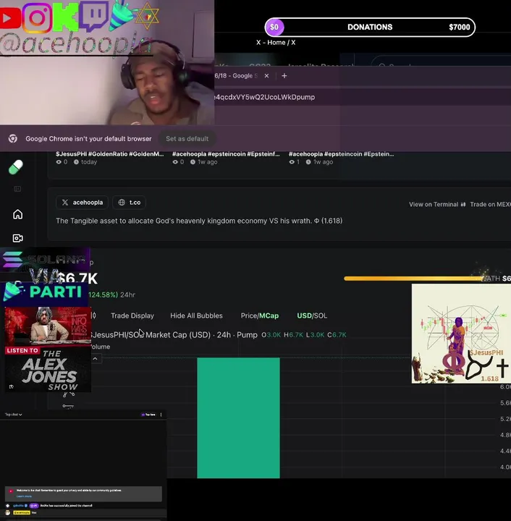511x521 pixels.
Task: Switch to the '6/18 - Google S' tab
Action: [x=236, y=76]
